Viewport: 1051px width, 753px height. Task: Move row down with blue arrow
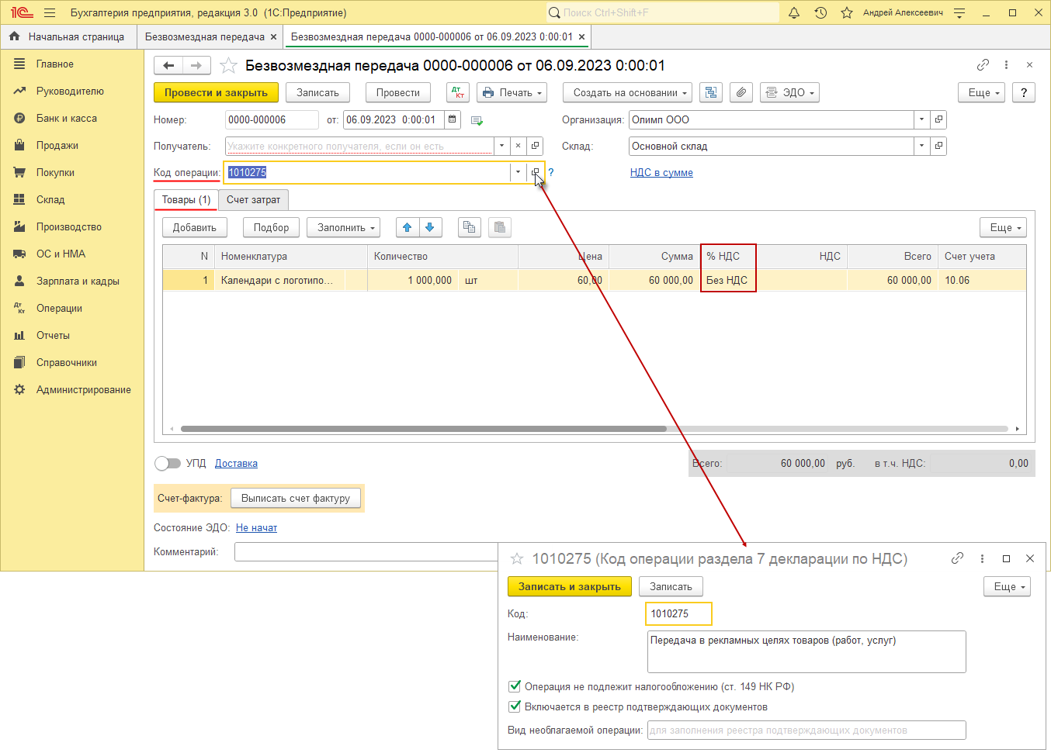pyautogui.click(x=430, y=227)
